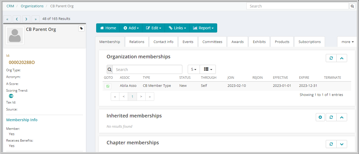Sort by the TERMINATE column header

tap(333, 77)
